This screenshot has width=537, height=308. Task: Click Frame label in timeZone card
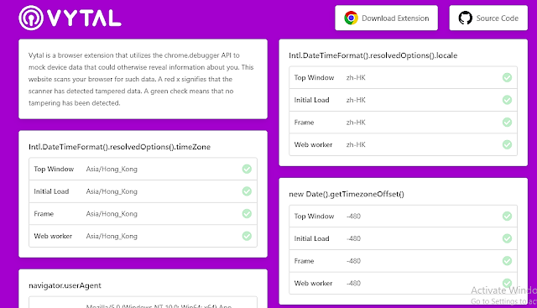[x=44, y=214]
